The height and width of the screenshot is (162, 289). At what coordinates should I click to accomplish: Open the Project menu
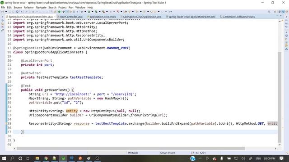[62, 8]
